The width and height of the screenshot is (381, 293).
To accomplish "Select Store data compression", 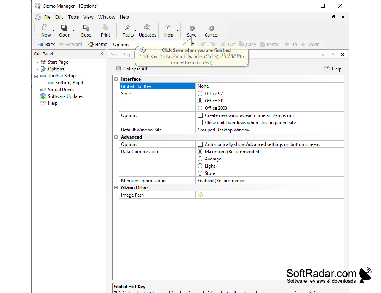I will 200,173.
